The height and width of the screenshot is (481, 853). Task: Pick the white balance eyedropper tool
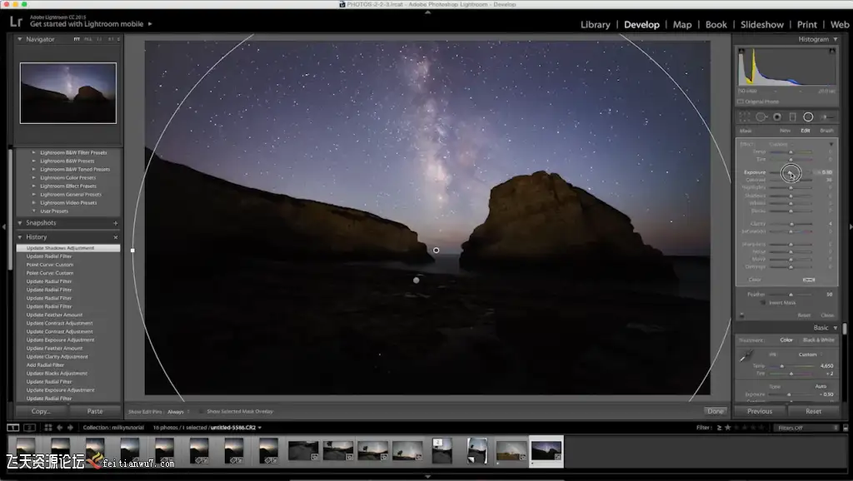pyautogui.click(x=746, y=356)
